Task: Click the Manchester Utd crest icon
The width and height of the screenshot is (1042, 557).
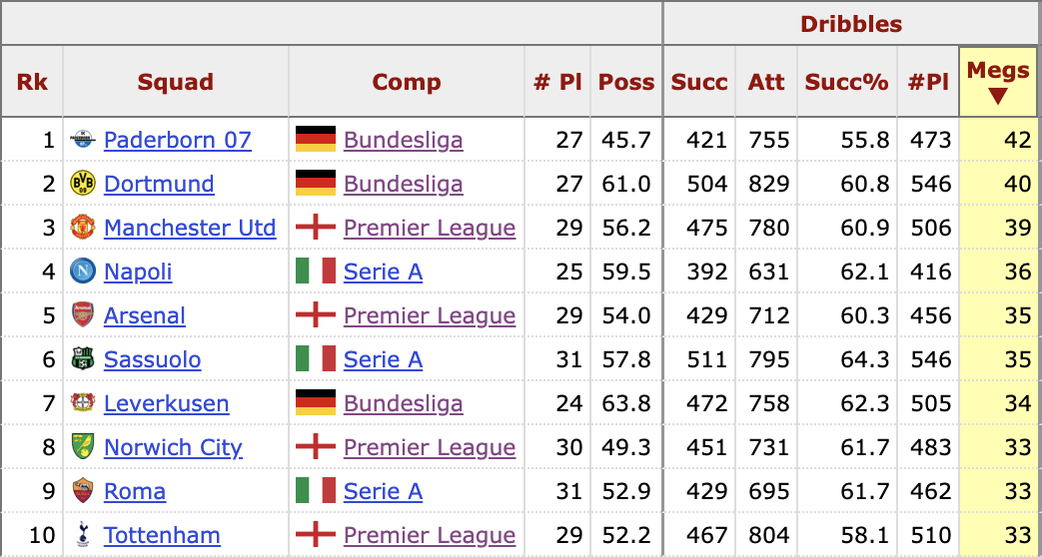Action: pyautogui.click(x=82, y=228)
